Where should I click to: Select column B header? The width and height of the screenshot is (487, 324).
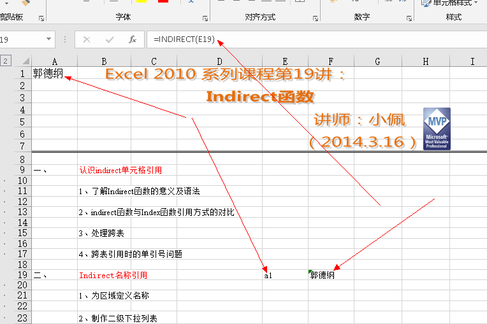point(104,61)
